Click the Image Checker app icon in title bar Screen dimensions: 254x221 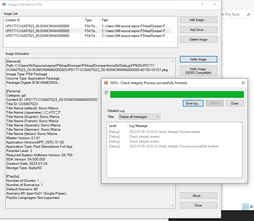point(4,4)
